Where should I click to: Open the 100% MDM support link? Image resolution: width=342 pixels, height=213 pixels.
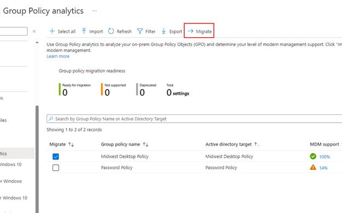point(324,157)
